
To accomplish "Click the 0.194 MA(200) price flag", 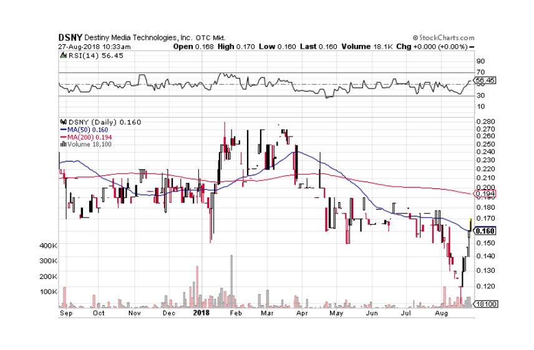I will pyautogui.click(x=485, y=194).
